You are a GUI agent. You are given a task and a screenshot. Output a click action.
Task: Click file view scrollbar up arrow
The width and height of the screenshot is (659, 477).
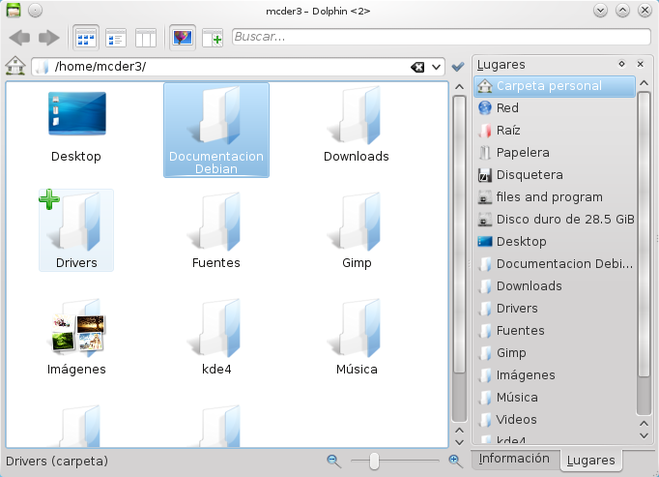coord(459,87)
